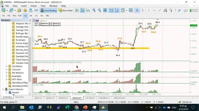Toggle AutoTrading on or off
The width and height of the screenshot is (199, 111).
point(49,10)
